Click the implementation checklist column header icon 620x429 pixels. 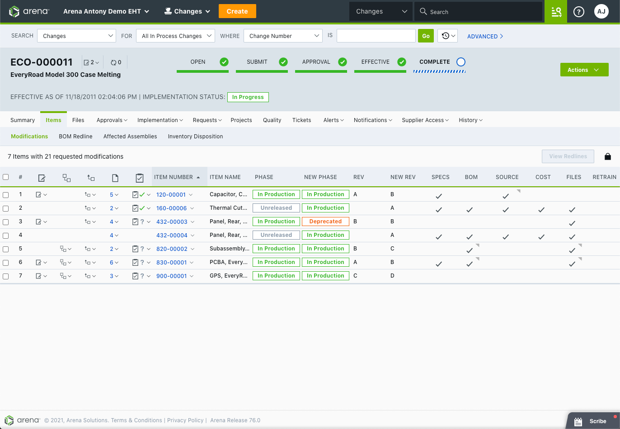click(x=140, y=178)
